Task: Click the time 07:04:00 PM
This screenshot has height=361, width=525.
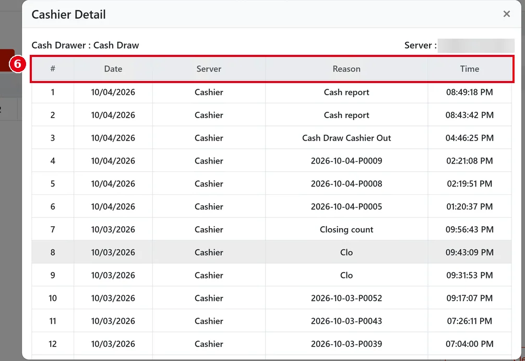Action: pos(469,344)
